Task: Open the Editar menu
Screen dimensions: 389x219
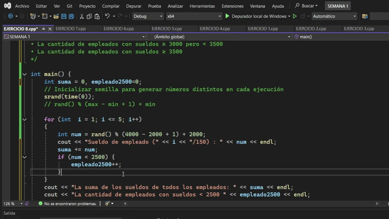Action: tap(41, 6)
